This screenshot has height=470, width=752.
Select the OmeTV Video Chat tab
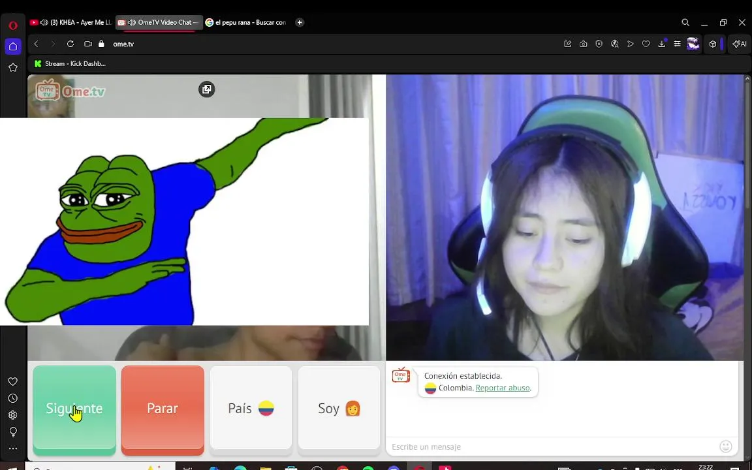(159, 23)
